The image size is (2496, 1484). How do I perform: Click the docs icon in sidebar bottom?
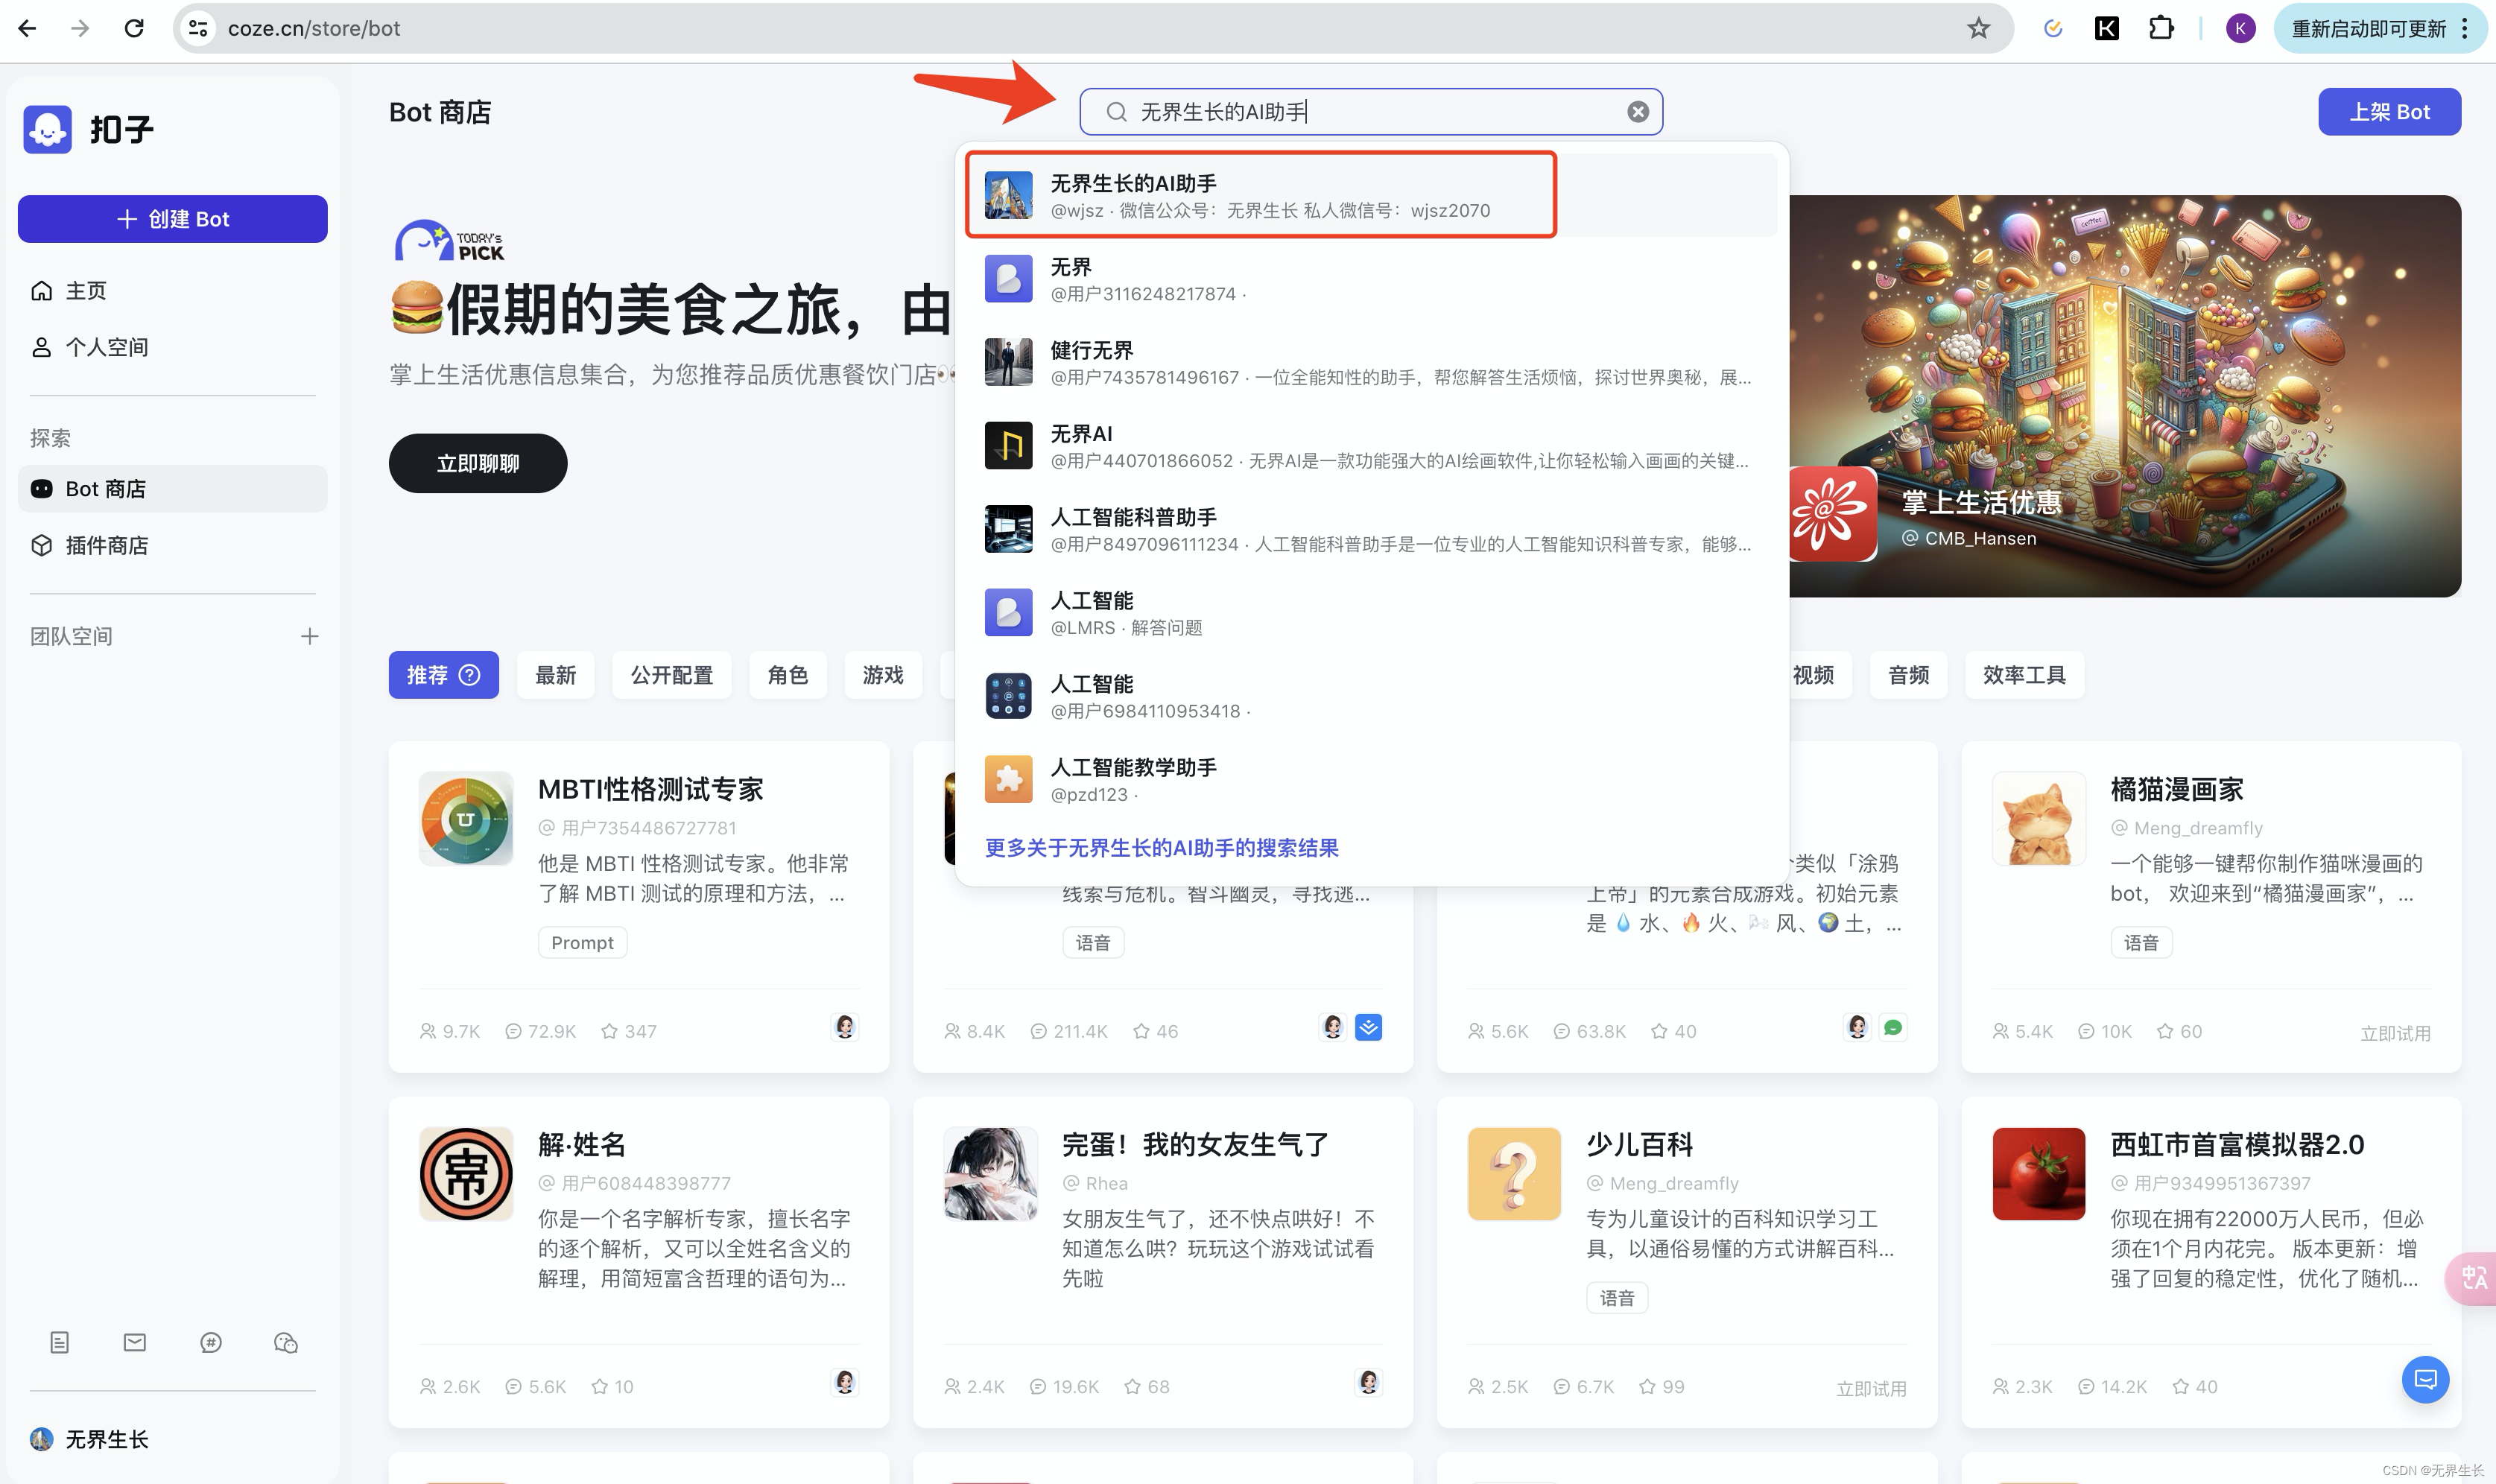pyautogui.click(x=59, y=1342)
